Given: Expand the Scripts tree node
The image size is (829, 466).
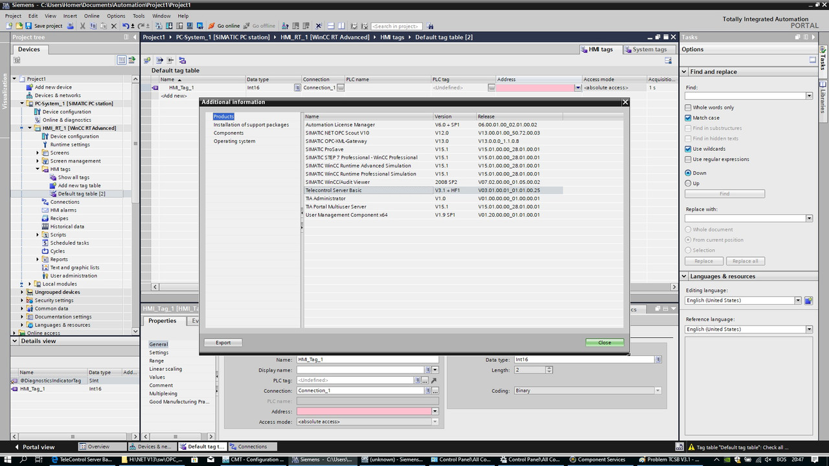Looking at the screenshot, I should (x=38, y=235).
